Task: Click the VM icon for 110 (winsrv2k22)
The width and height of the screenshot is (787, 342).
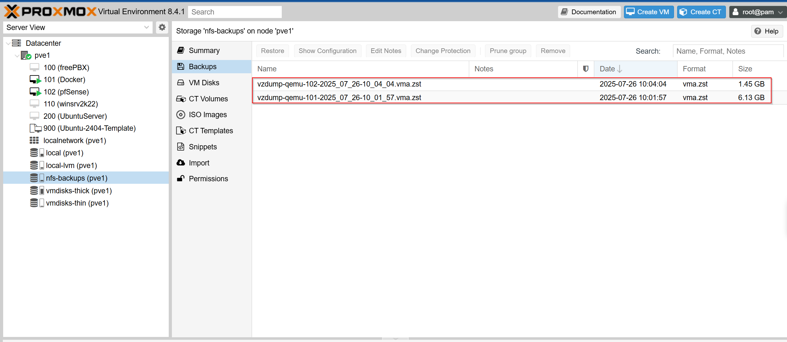Action: pyautogui.click(x=35, y=104)
